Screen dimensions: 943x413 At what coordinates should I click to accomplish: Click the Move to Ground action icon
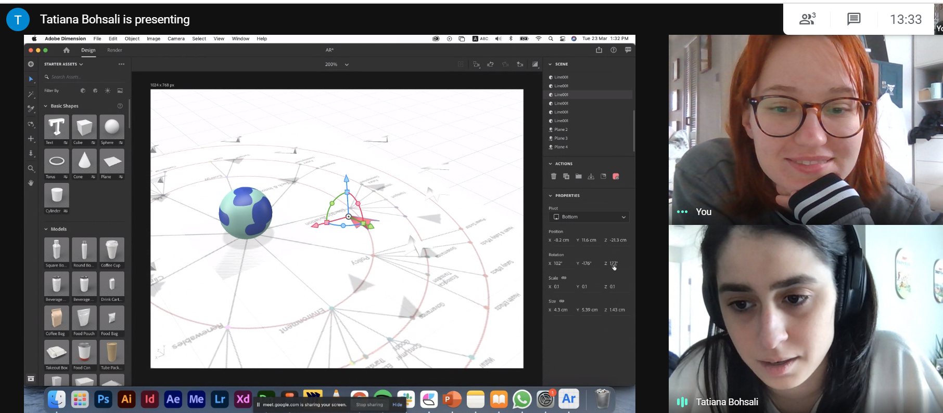tap(591, 177)
